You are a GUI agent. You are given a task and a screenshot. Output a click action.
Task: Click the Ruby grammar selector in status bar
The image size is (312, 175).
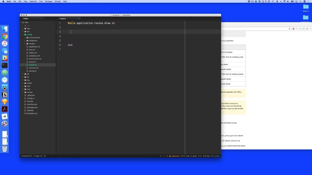188,156
